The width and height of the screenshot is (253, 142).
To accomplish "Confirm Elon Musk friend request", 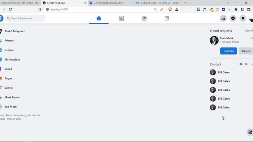I will click(228, 51).
